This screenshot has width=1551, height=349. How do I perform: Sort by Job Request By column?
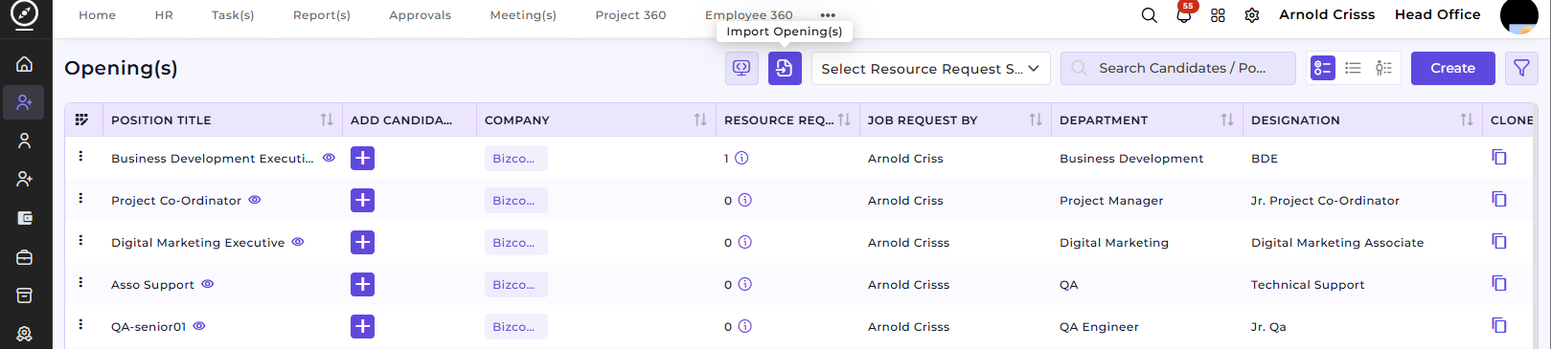tap(1036, 120)
